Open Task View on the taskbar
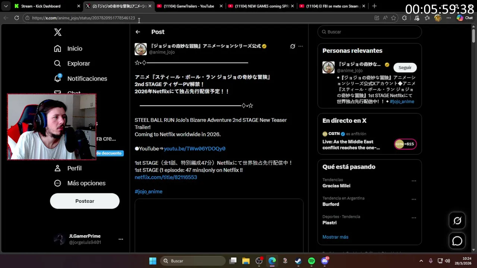Screen dimensions: 477x268 [233, 261]
